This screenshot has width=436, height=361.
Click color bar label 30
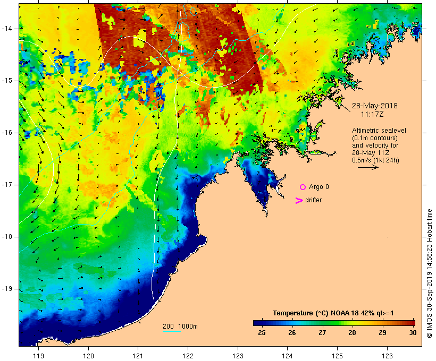click(413, 333)
